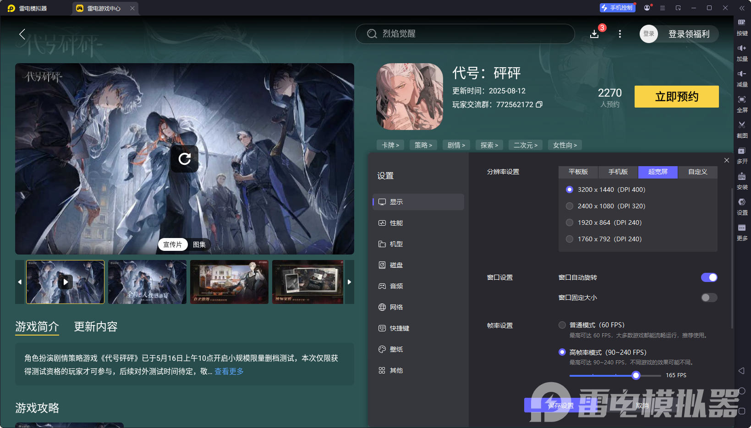Enter 全屏 fullscreen mode from the sidebar
Image resolution: width=751 pixels, height=428 pixels.
(x=742, y=104)
